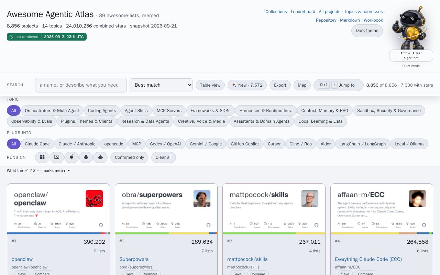Open the Workbook link
The width and height of the screenshot is (440, 275).
[x=373, y=20]
